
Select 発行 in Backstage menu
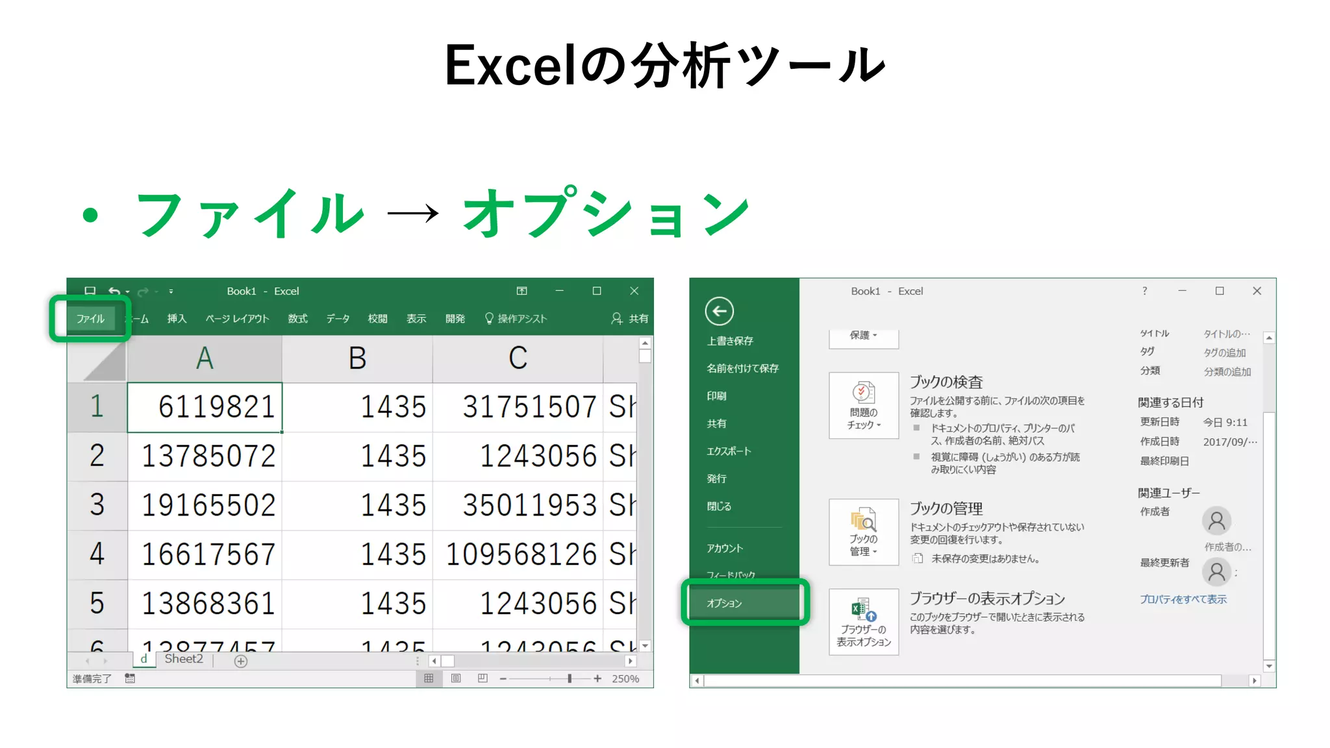click(717, 479)
